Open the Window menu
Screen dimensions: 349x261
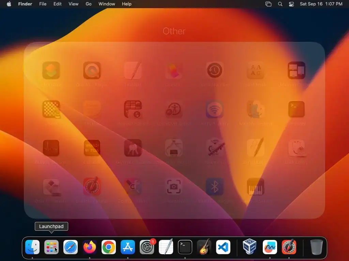(x=107, y=4)
